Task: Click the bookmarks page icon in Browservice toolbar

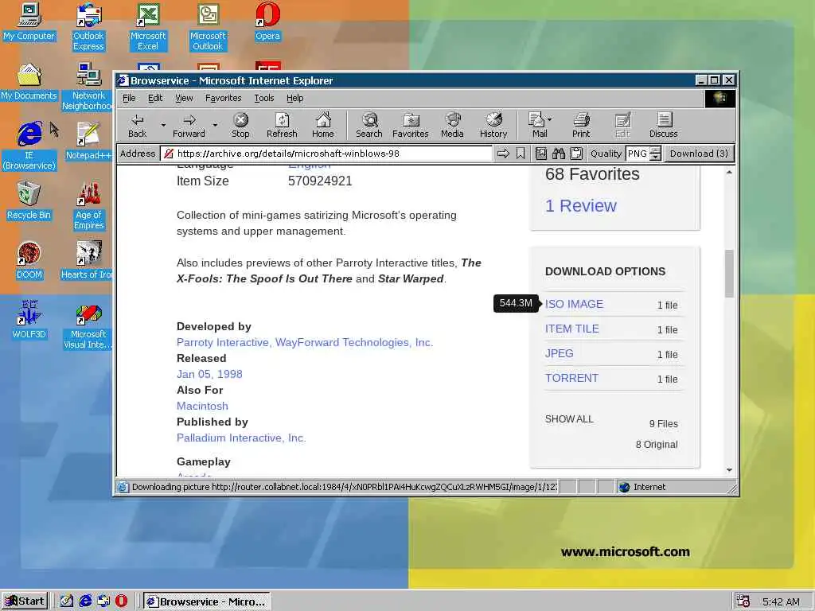Action: (x=541, y=154)
